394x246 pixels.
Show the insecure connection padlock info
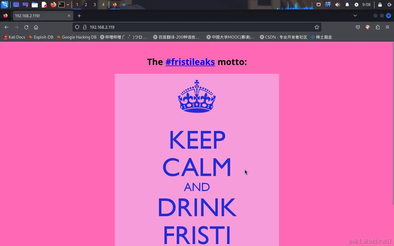(85, 27)
